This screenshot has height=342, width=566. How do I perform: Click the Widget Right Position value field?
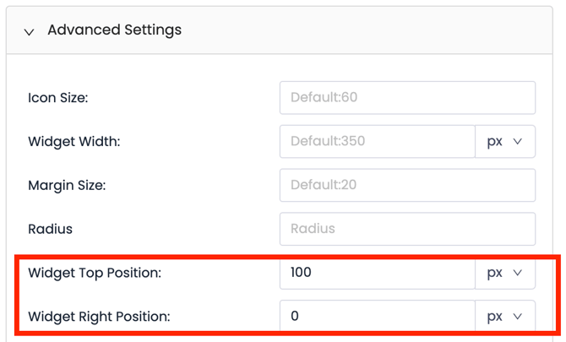377,317
